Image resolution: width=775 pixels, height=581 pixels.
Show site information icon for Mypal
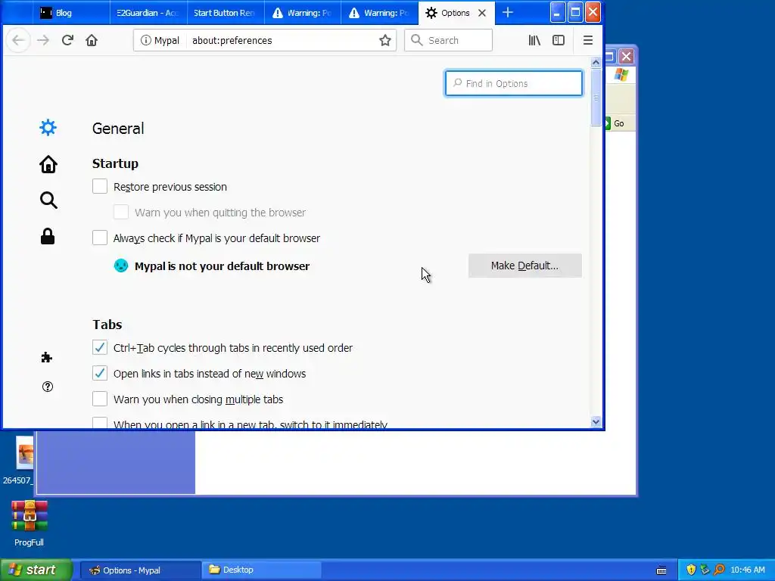tap(145, 40)
